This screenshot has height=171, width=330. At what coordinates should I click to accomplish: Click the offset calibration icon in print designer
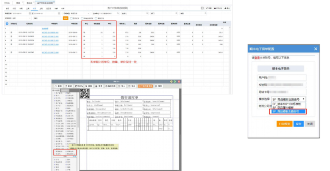tap(106, 86)
